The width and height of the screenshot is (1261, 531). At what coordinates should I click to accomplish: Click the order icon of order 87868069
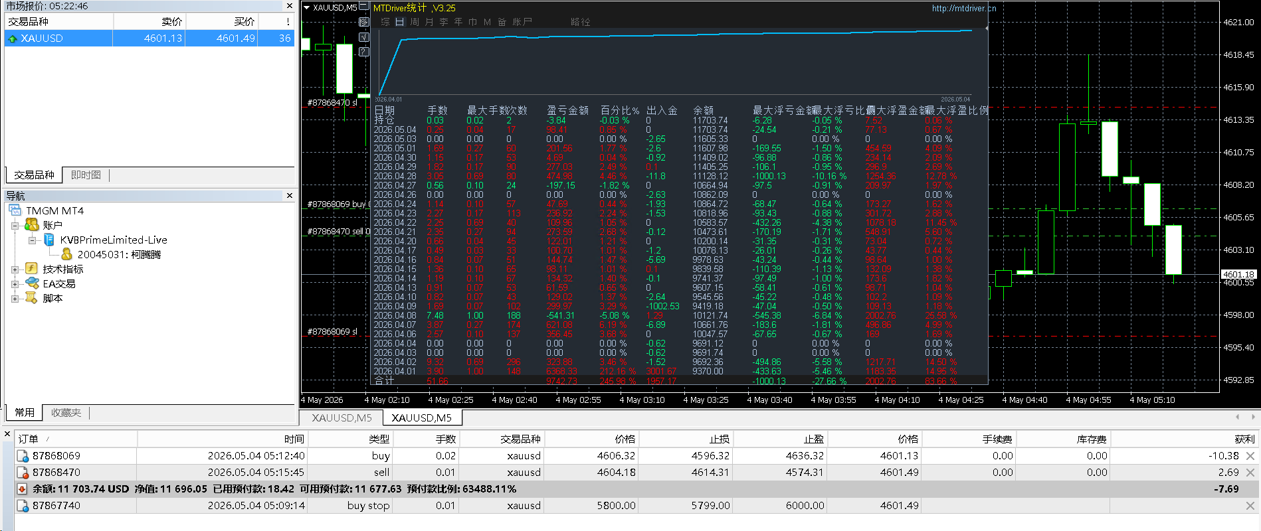point(23,456)
